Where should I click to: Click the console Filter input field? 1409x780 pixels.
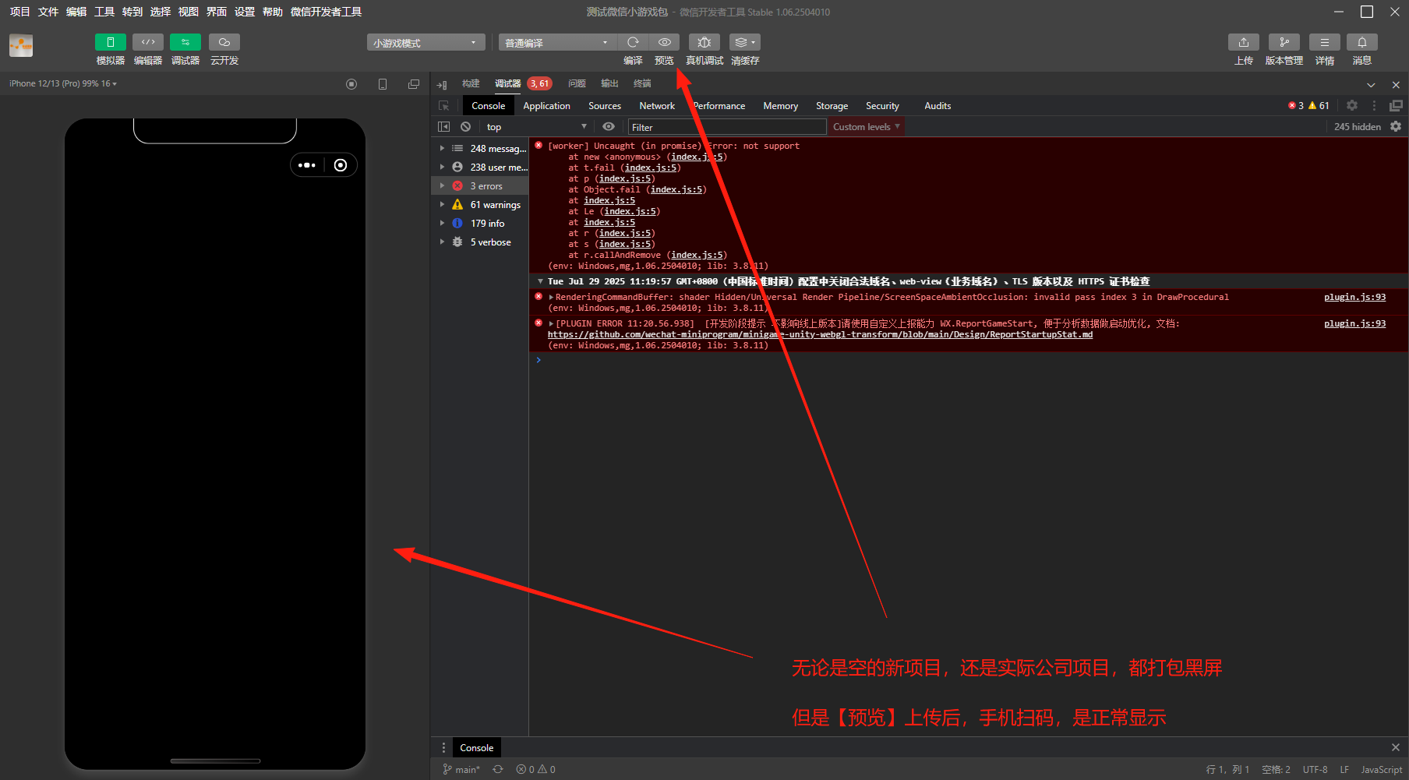tap(727, 127)
